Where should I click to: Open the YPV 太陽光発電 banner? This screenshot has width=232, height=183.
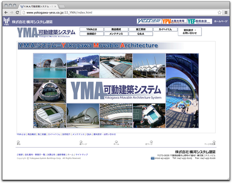174,21
